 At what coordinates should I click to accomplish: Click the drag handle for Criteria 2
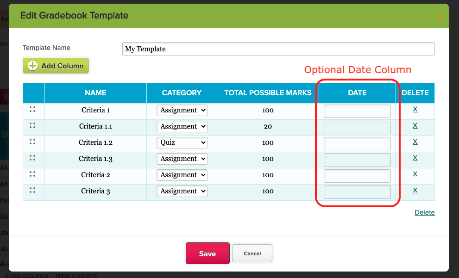click(x=32, y=174)
